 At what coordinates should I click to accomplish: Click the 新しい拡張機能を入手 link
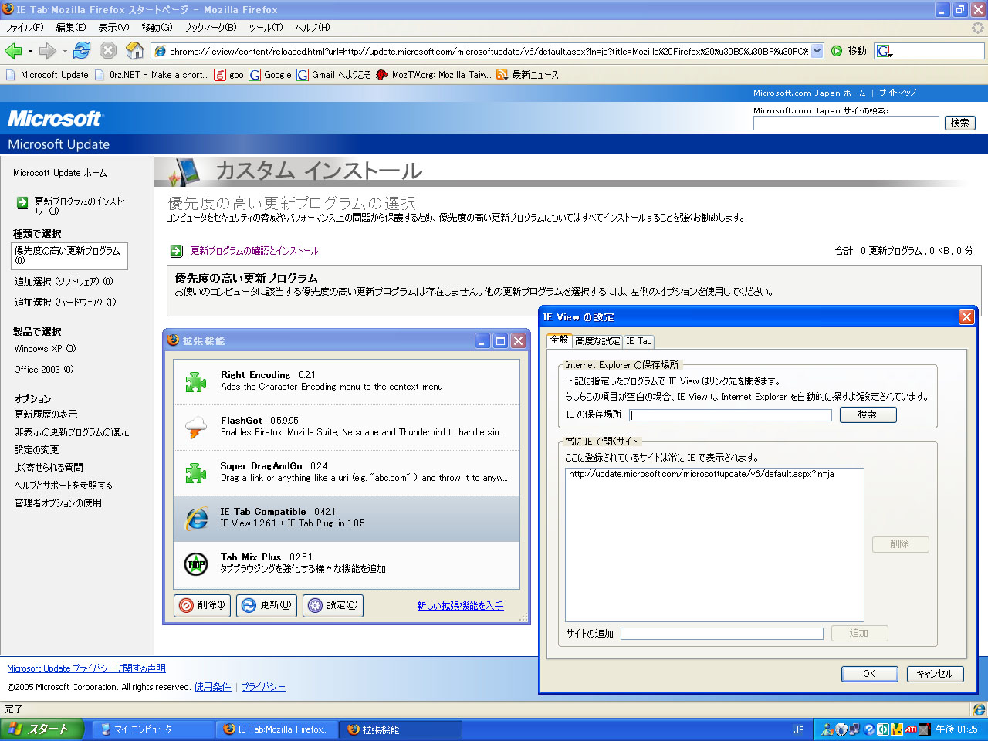coord(460,606)
